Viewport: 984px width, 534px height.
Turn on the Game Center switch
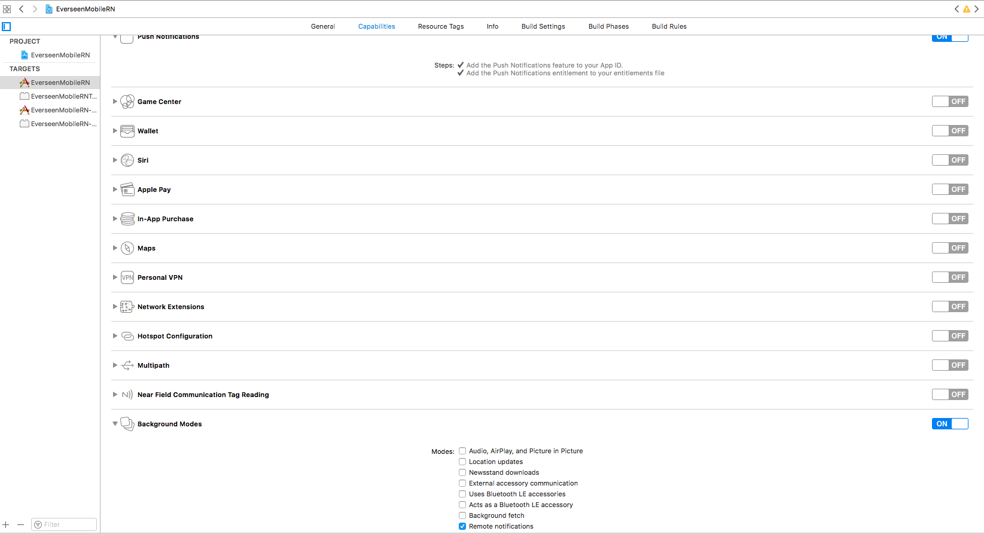click(x=950, y=102)
